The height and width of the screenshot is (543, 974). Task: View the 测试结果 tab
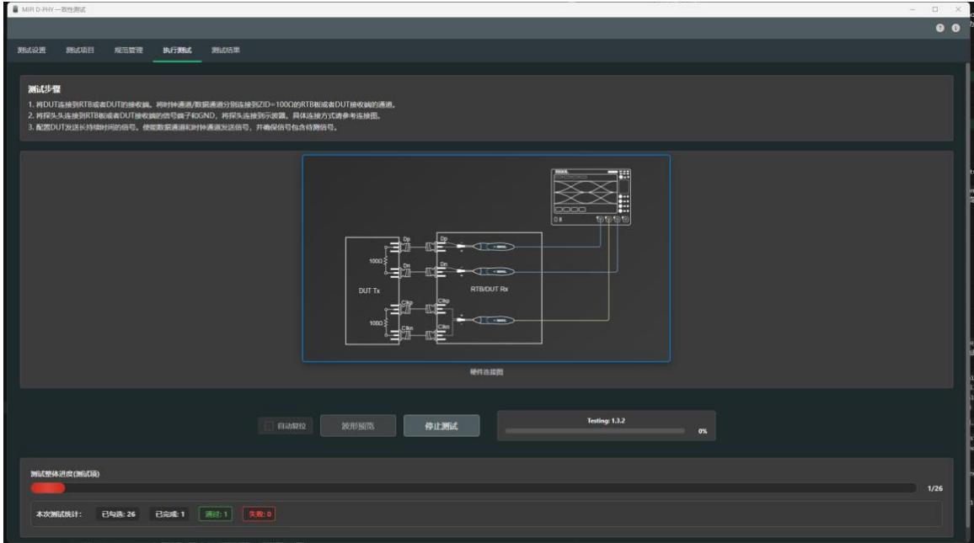(226, 51)
